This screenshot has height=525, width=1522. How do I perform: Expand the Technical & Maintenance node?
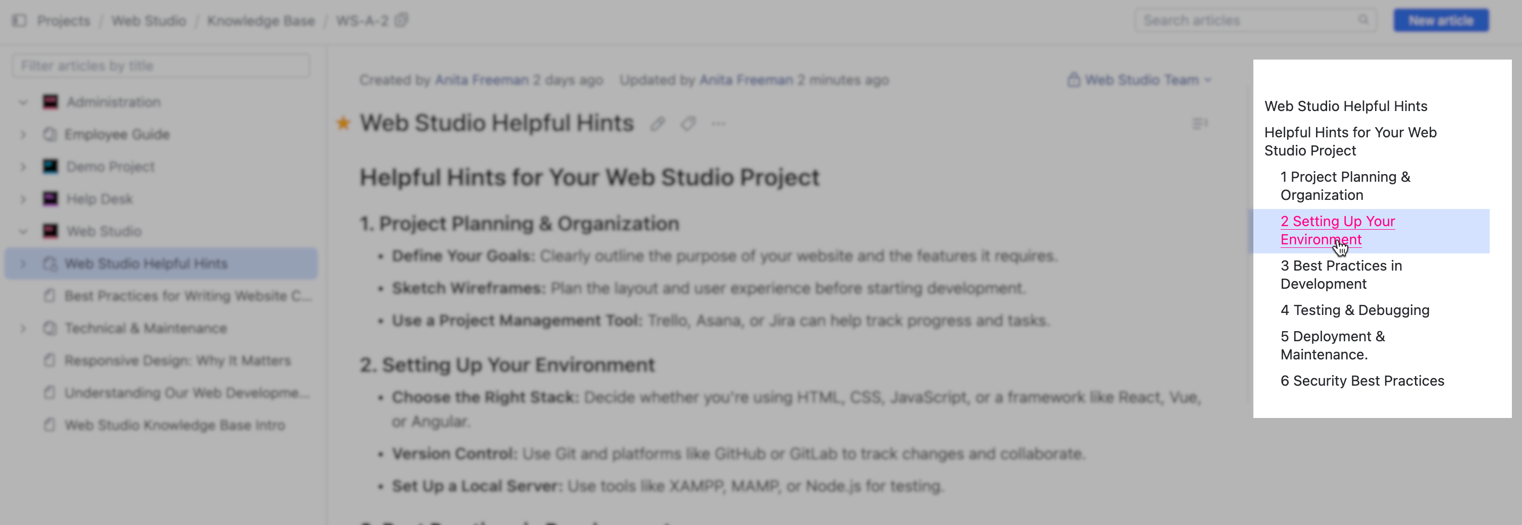coord(23,328)
